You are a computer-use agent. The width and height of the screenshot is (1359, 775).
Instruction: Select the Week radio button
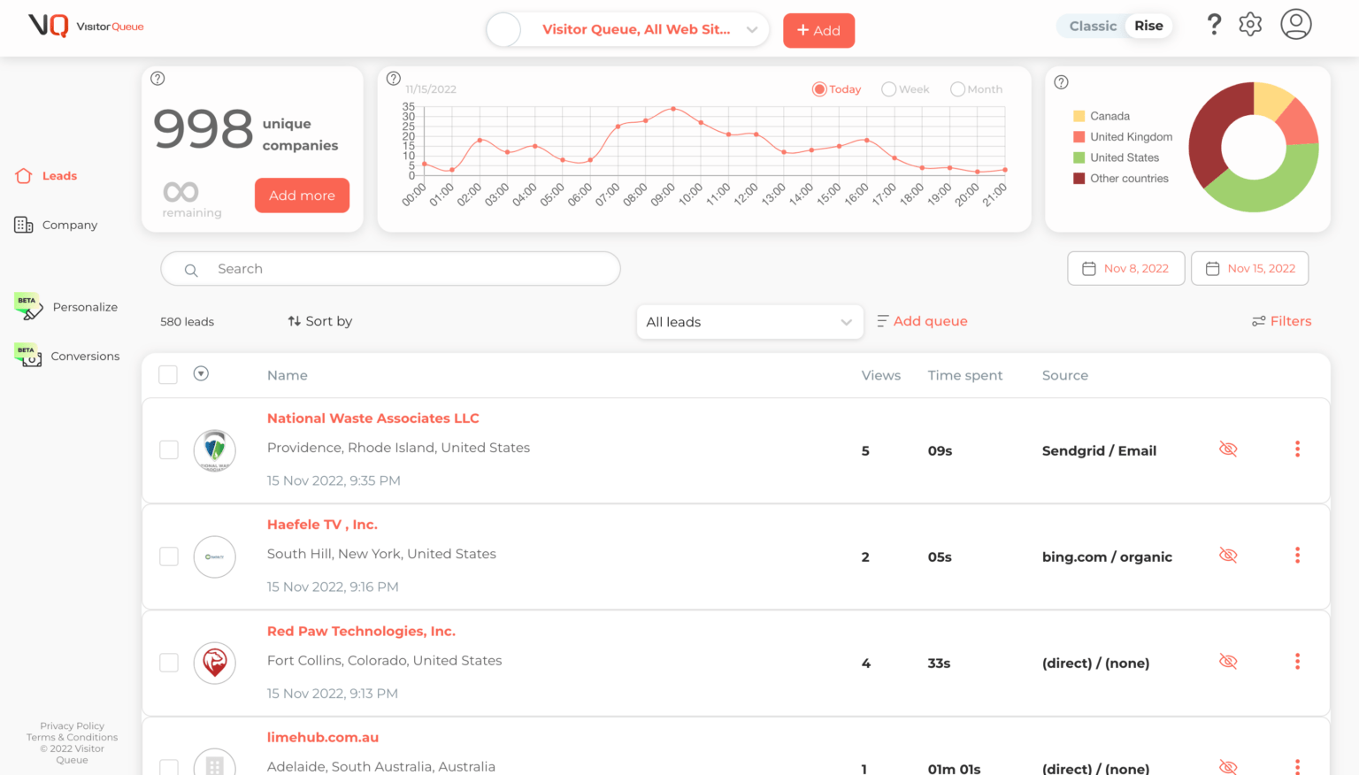click(888, 88)
